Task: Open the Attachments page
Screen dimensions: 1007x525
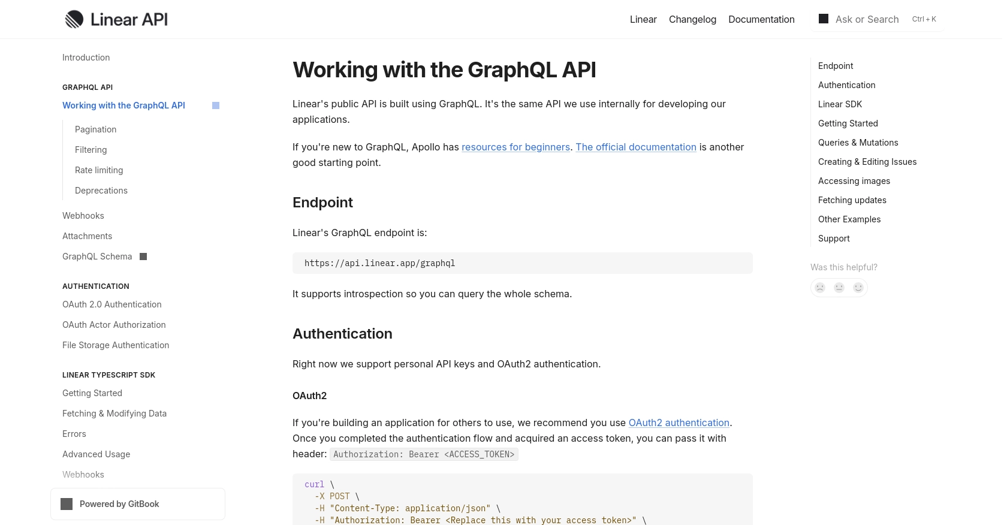Action: (x=87, y=236)
